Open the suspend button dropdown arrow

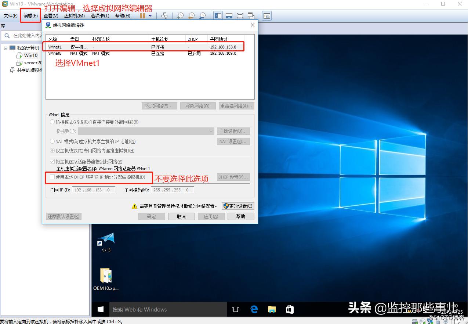point(150,15)
